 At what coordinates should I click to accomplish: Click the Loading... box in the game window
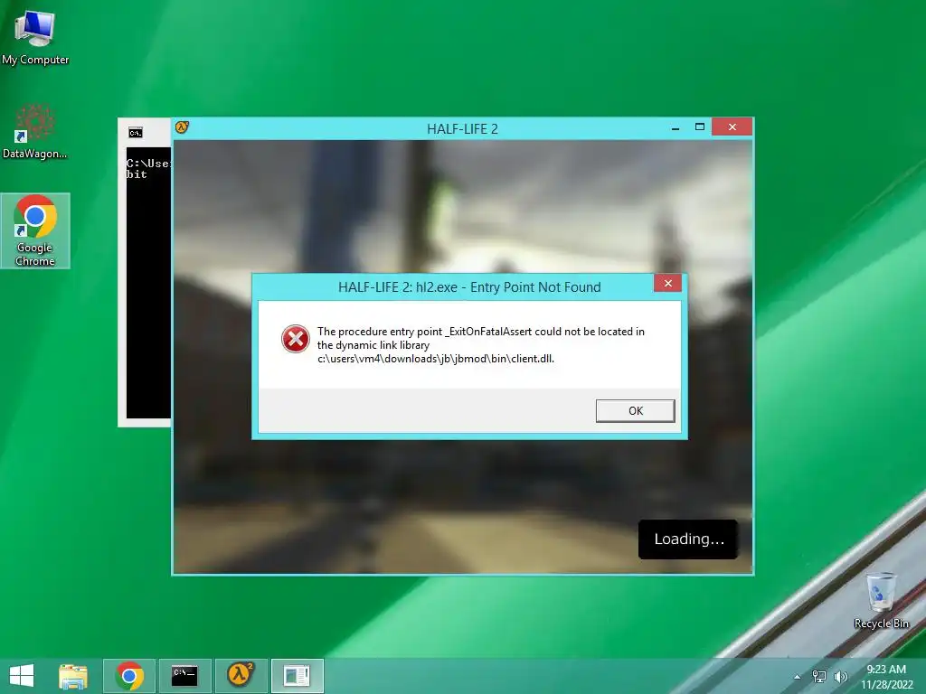[688, 539]
